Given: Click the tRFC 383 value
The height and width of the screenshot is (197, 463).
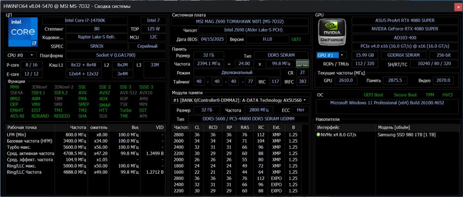Looking at the screenshot, I should [302, 82].
